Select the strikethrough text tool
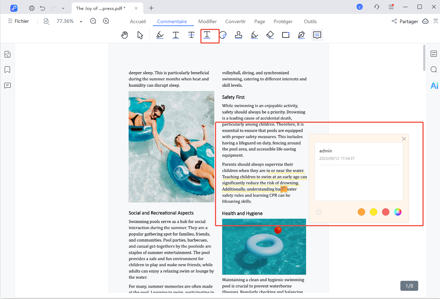 (x=191, y=35)
